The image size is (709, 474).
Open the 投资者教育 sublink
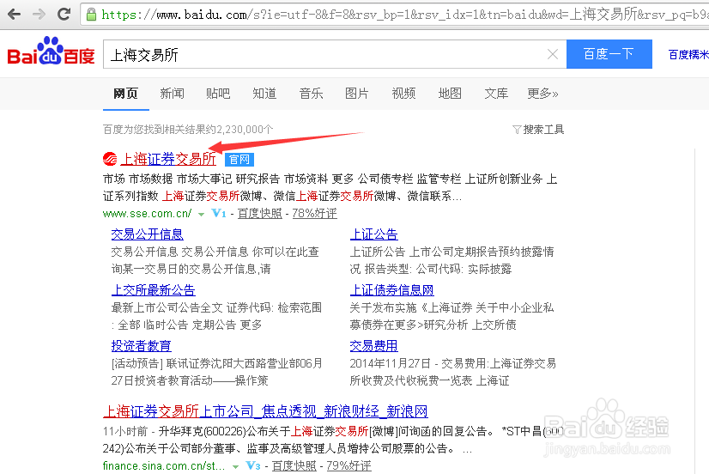141,346
